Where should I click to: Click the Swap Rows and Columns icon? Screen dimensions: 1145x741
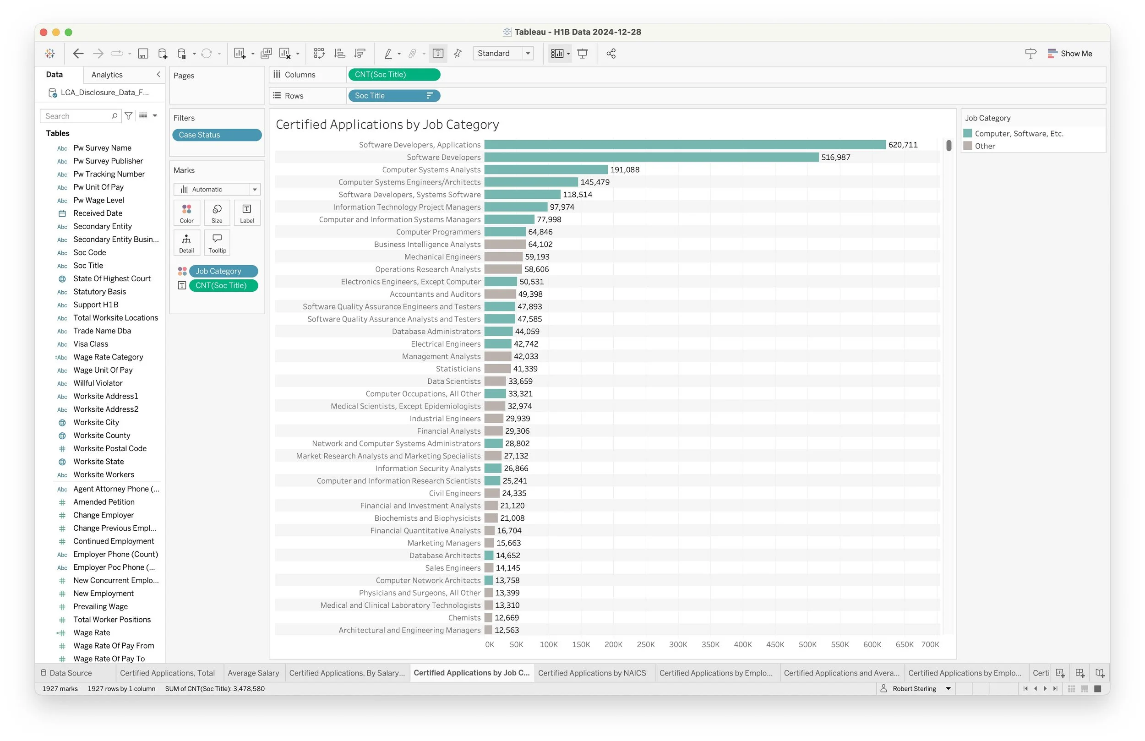coord(319,54)
